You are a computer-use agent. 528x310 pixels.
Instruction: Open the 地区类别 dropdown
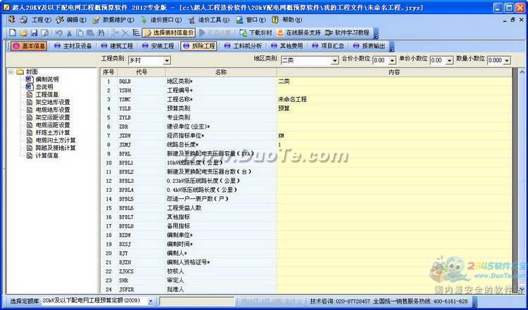[334, 60]
